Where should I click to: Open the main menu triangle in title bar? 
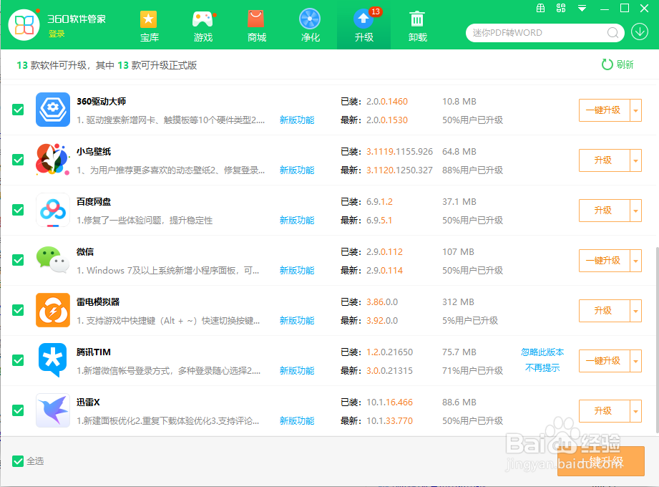pos(582,8)
